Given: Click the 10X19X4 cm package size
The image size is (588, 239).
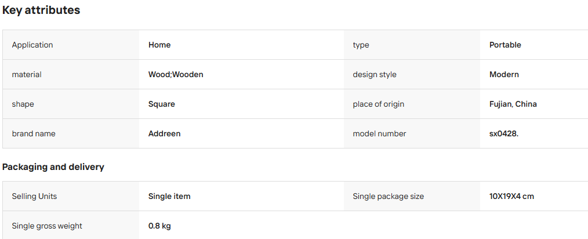Looking at the screenshot, I should 511,196.
